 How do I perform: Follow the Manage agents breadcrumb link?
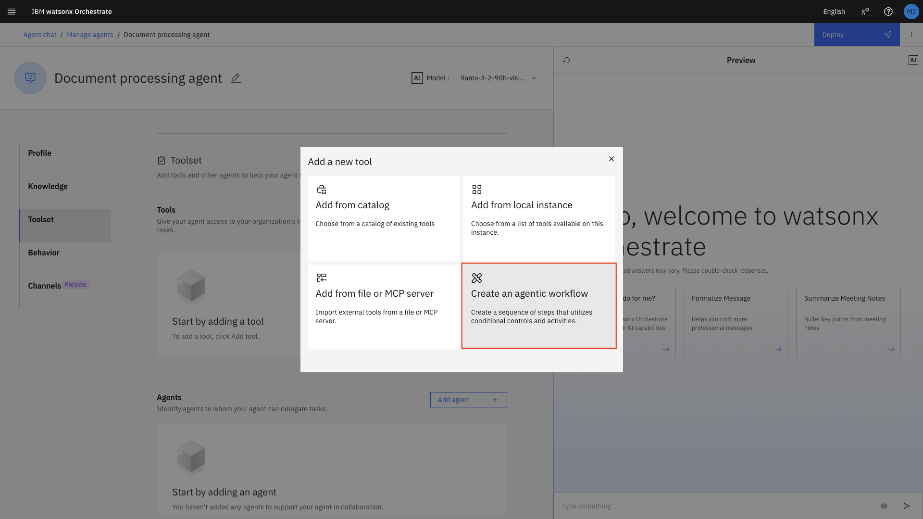pos(90,35)
